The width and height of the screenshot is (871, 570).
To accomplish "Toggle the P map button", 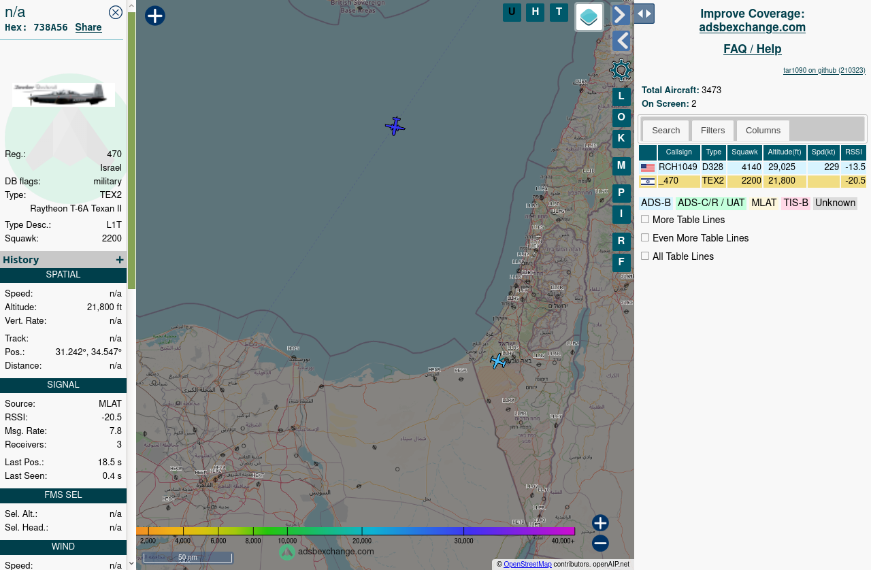I will click(621, 194).
